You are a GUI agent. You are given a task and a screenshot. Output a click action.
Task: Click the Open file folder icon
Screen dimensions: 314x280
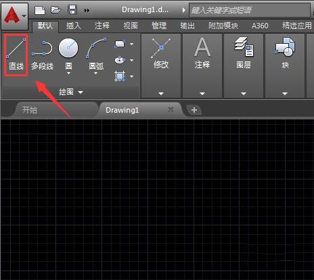55,10
